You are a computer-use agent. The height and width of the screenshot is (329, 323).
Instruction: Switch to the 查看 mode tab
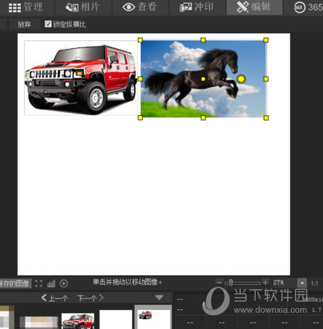click(140, 7)
